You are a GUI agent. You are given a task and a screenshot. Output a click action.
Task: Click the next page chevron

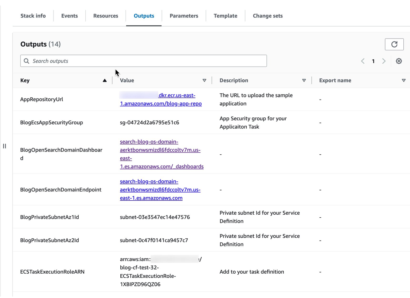coord(384,61)
